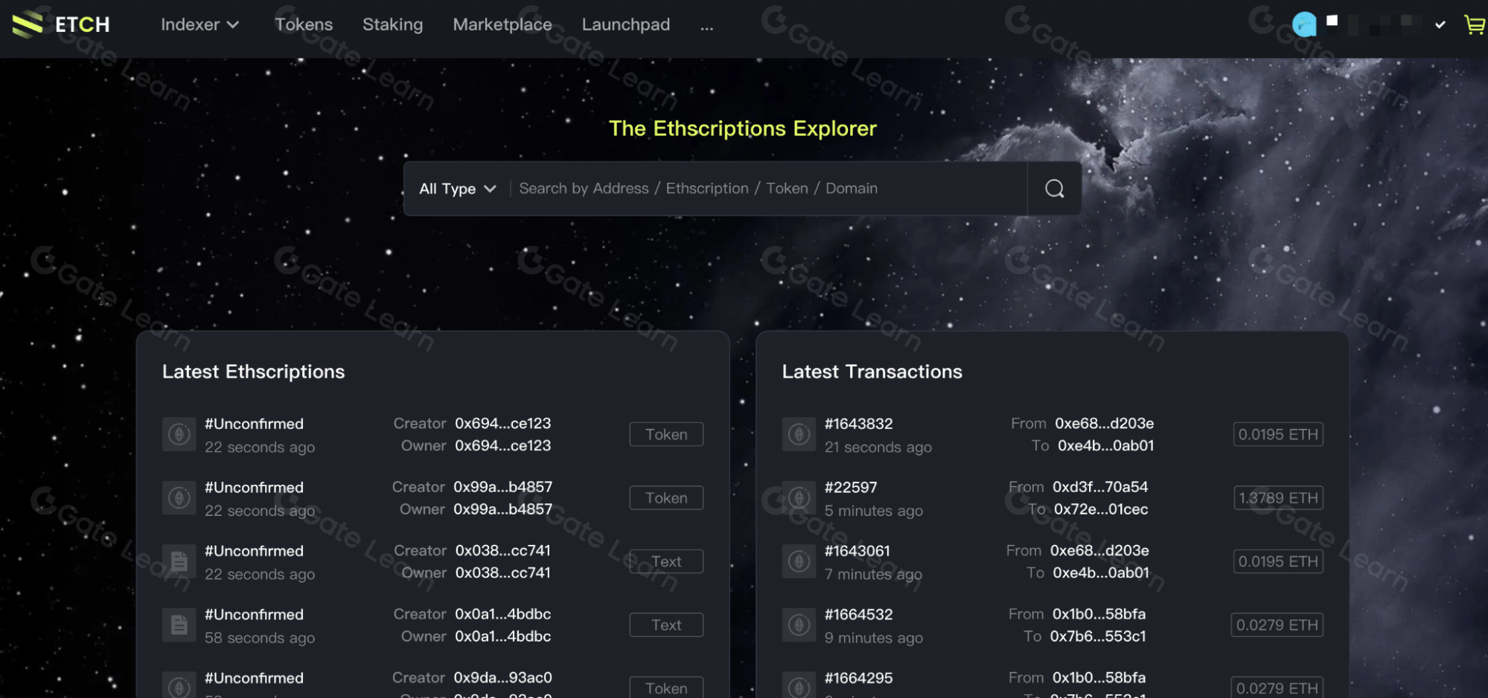
Task: Expand the account dropdown chevron
Action: pyautogui.click(x=1440, y=25)
